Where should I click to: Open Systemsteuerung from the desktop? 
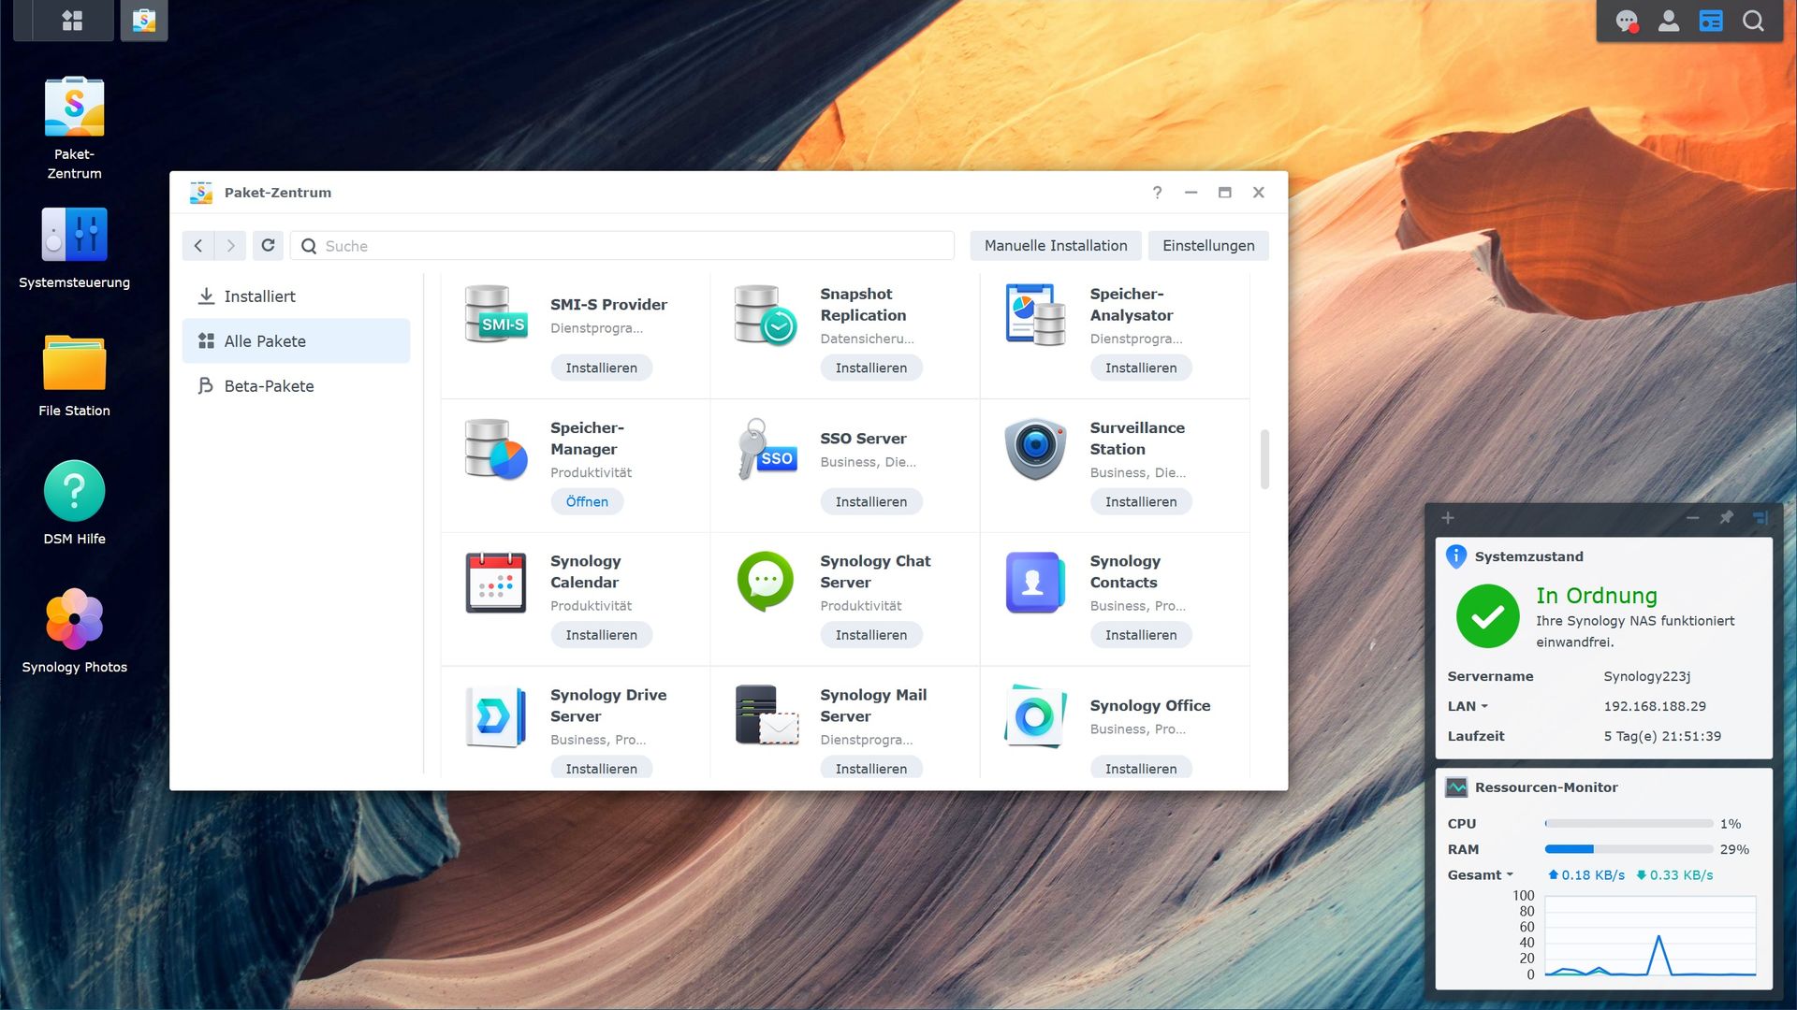(x=73, y=235)
